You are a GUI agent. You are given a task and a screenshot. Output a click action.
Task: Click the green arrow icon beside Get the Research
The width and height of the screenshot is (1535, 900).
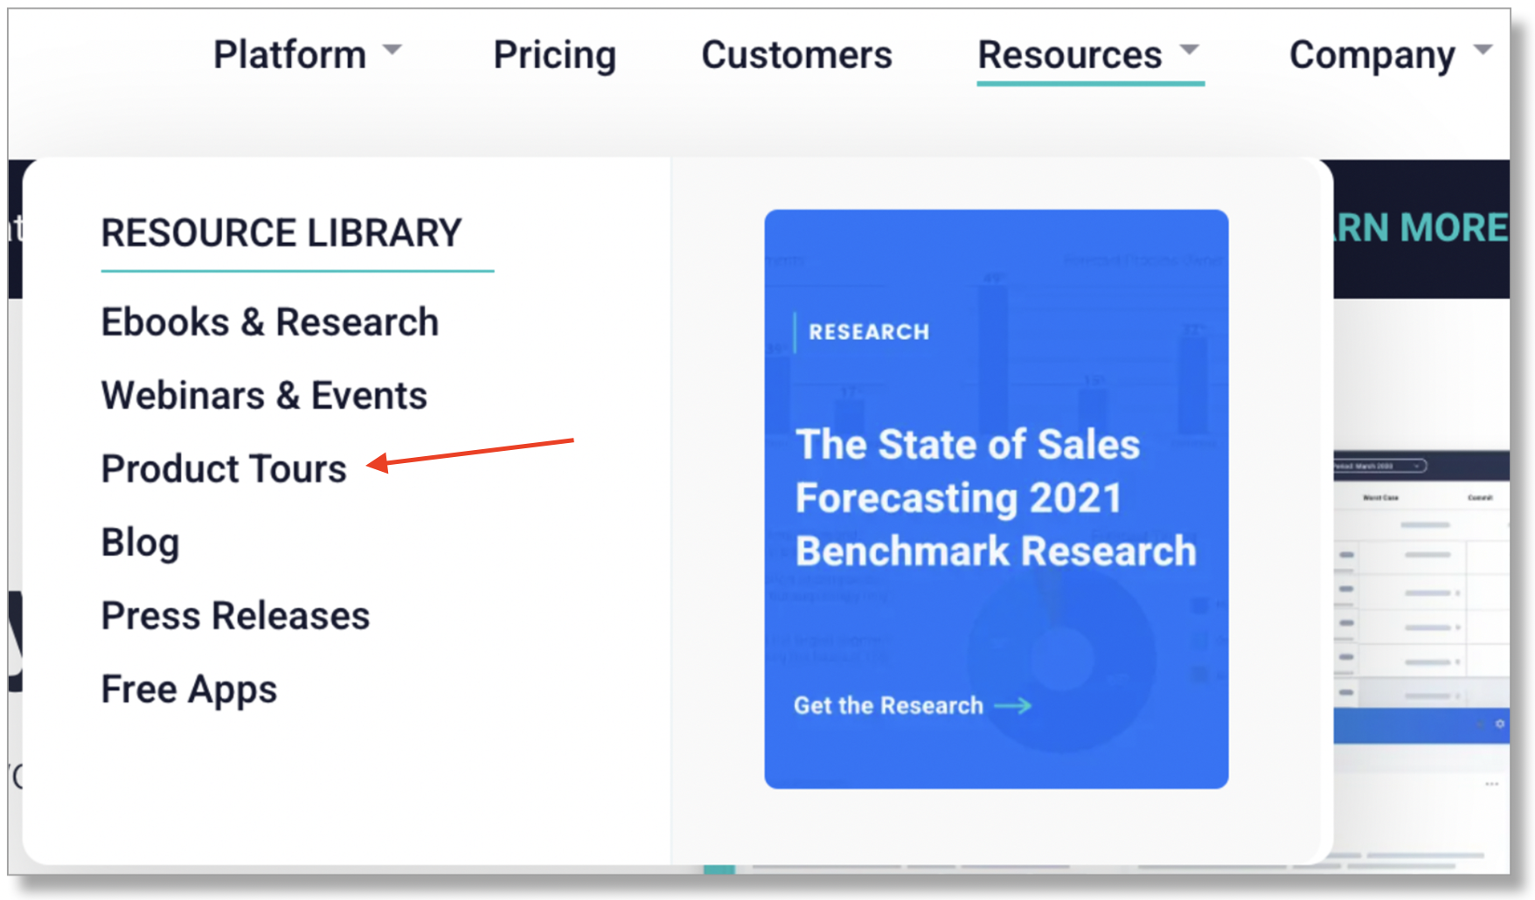1014,705
